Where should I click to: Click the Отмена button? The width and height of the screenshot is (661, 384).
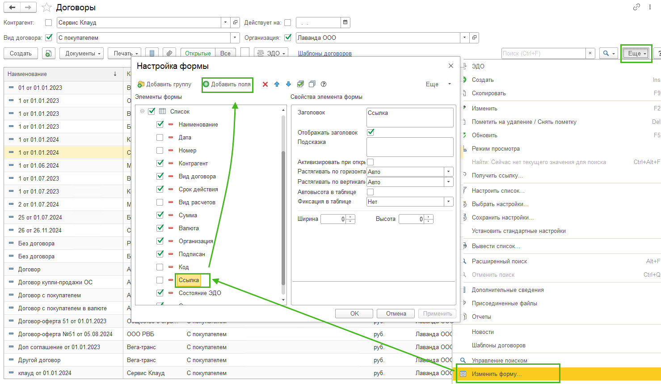click(396, 313)
